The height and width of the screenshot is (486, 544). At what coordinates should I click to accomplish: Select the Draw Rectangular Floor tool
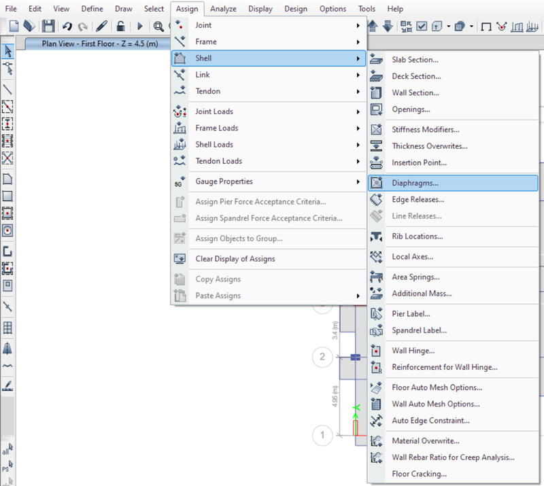point(7,196)
